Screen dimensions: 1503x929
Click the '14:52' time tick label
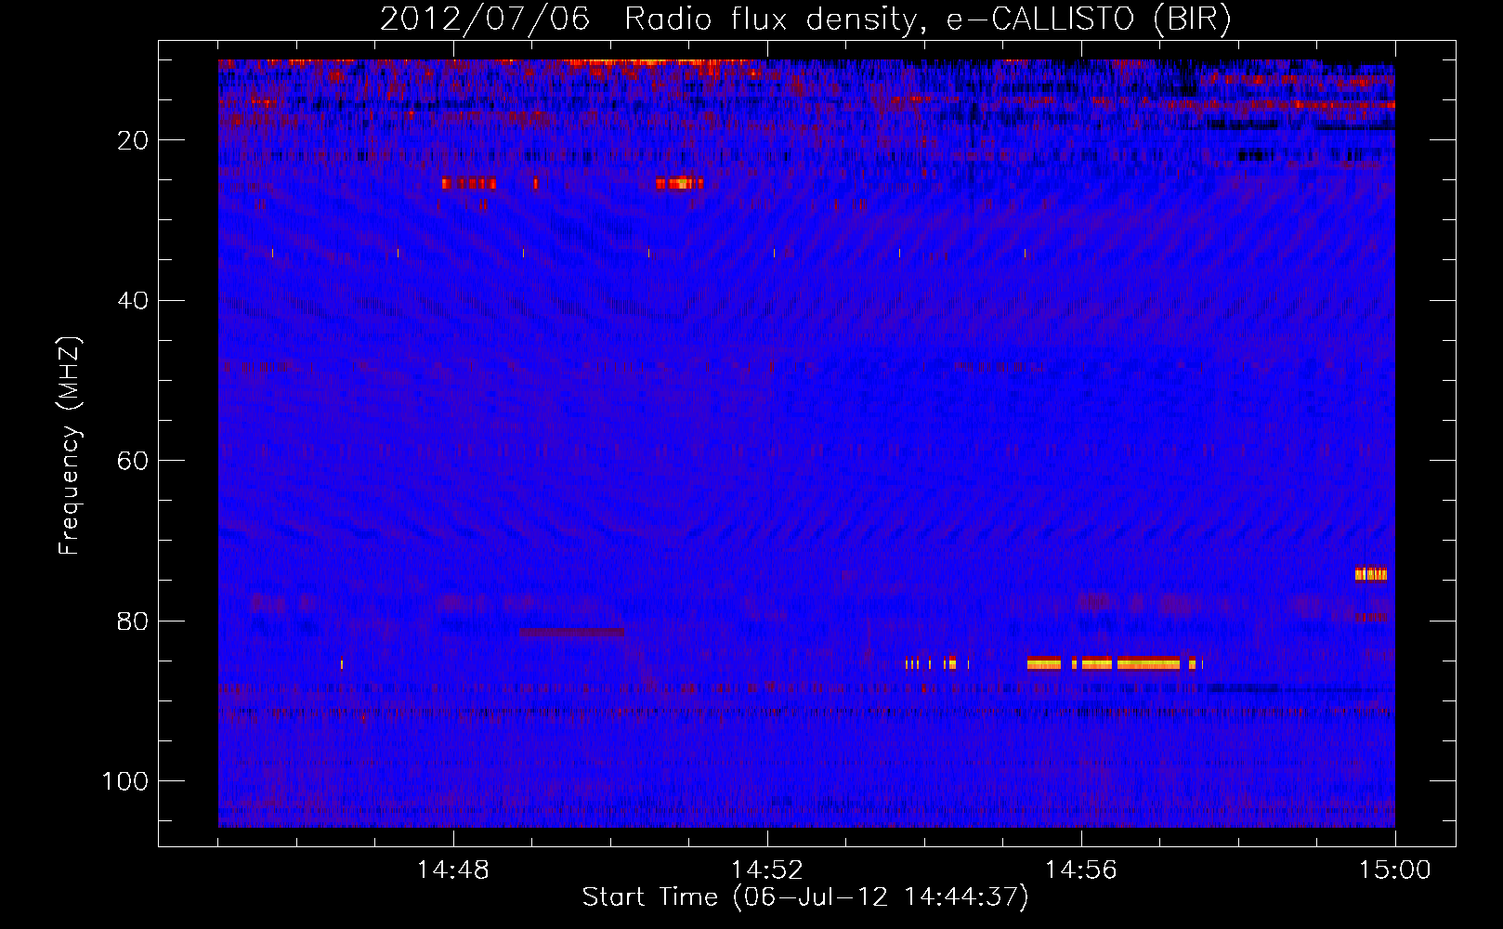coord(767,870)
